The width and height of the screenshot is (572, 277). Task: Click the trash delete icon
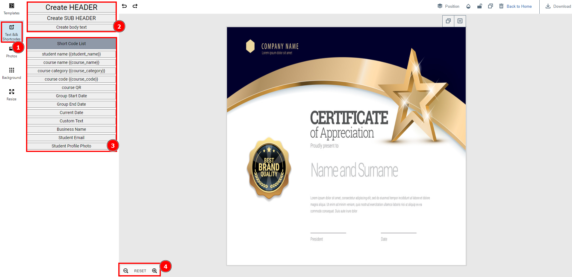[501, 6]
